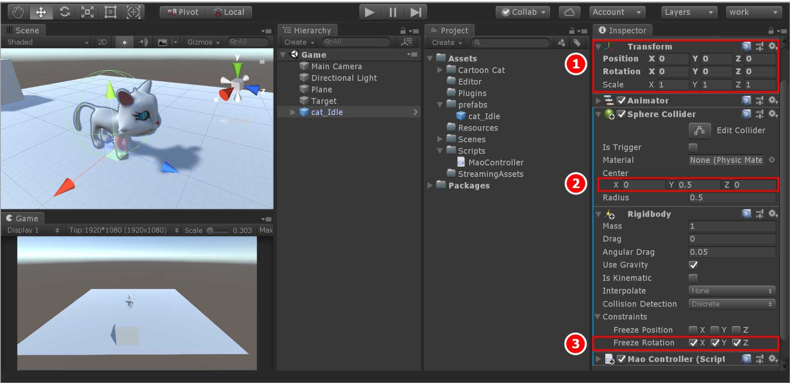Pick physic material object selector circle
790x383 pixels.
click(772, 160)
